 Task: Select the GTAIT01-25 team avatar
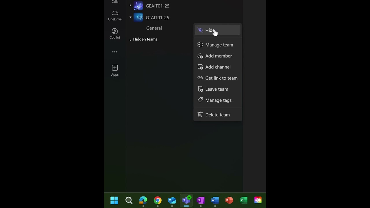[138, 17]
